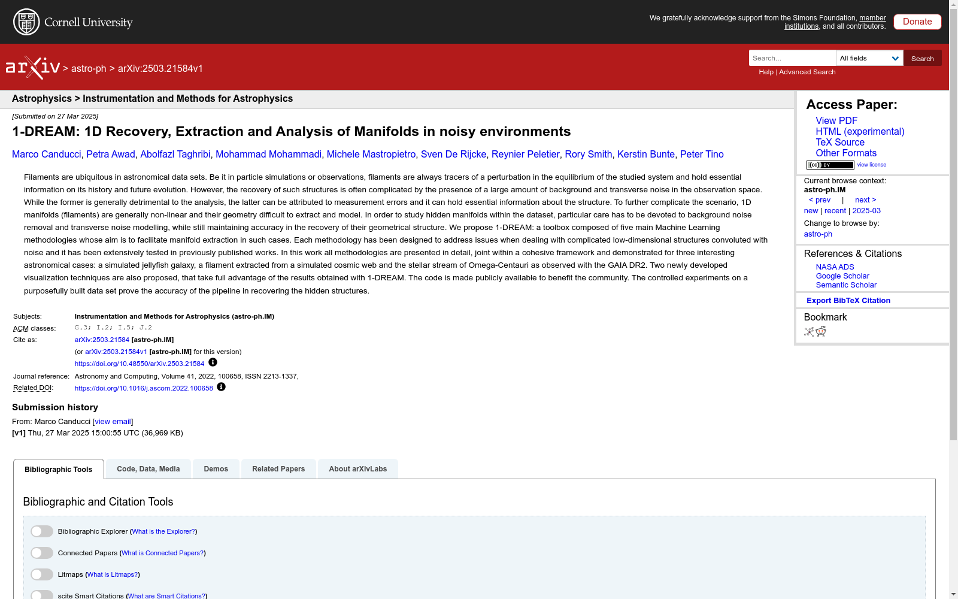Click the Search button
This screenshot has height=599, width=958.
point(923,58)
